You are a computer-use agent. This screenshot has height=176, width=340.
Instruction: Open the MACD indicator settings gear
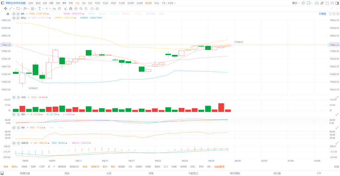point(14,143)
